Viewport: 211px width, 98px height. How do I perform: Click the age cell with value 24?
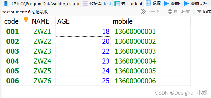coord(83,71)
